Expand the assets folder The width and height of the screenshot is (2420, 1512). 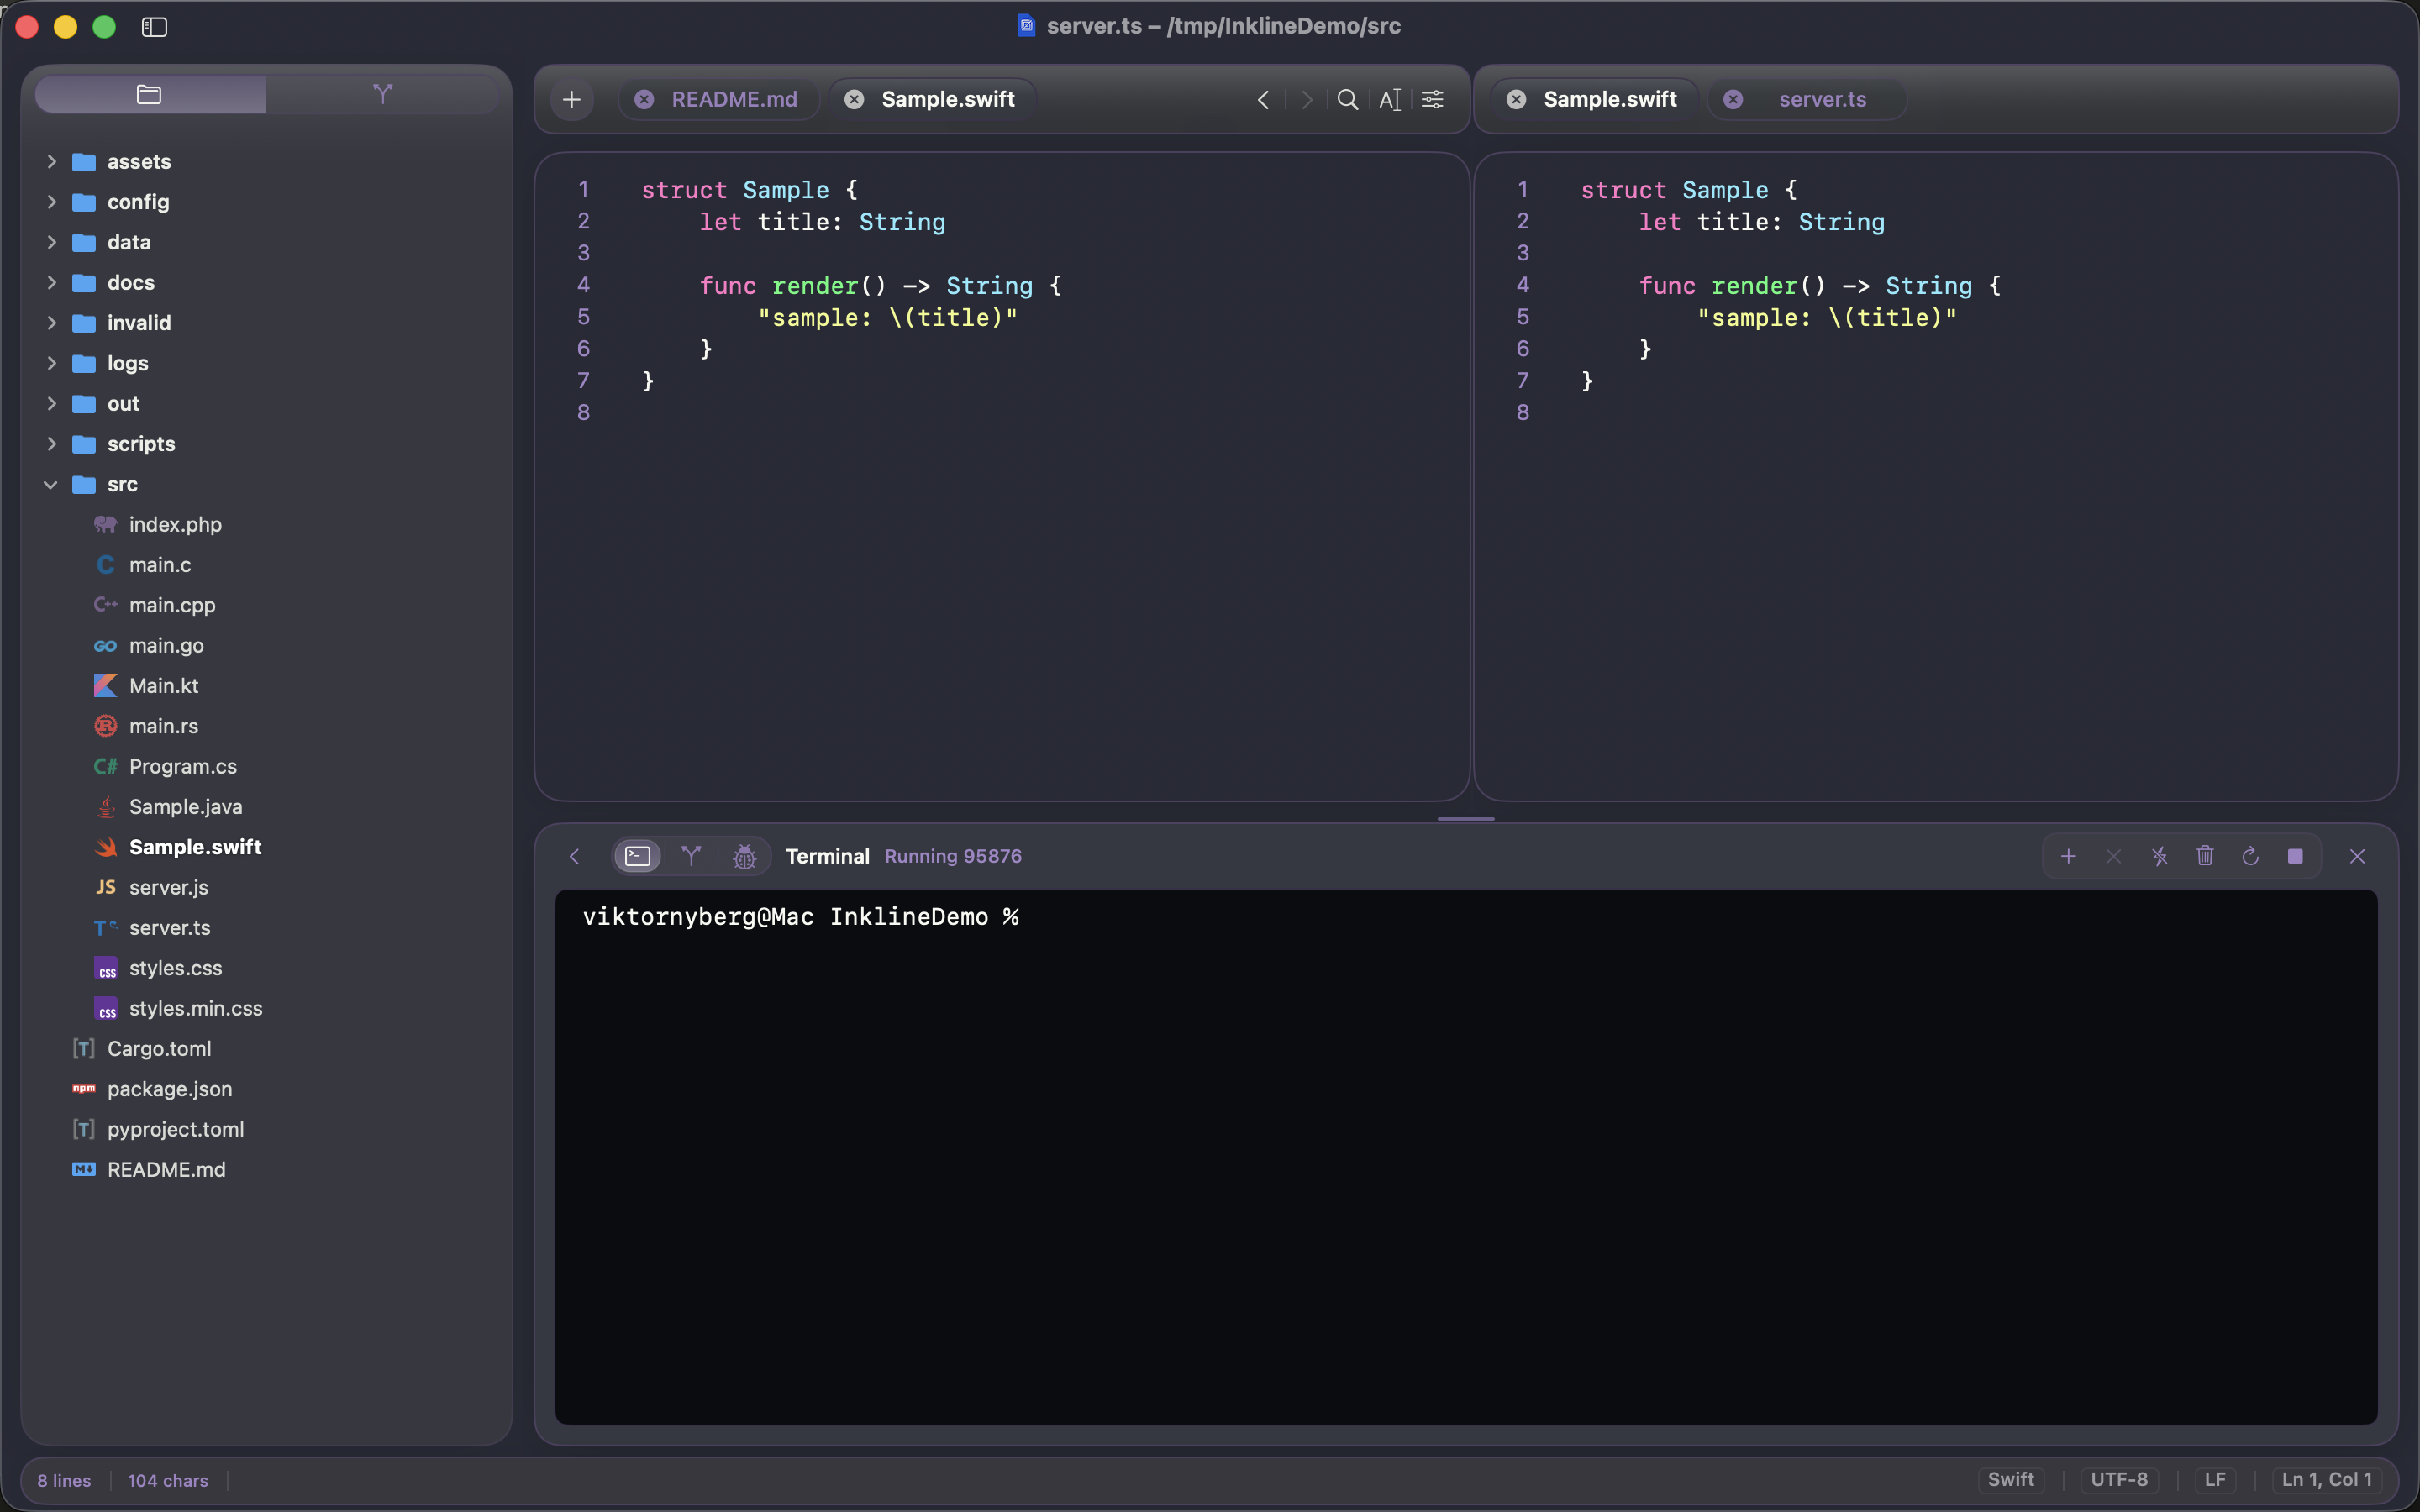(52, 162)
